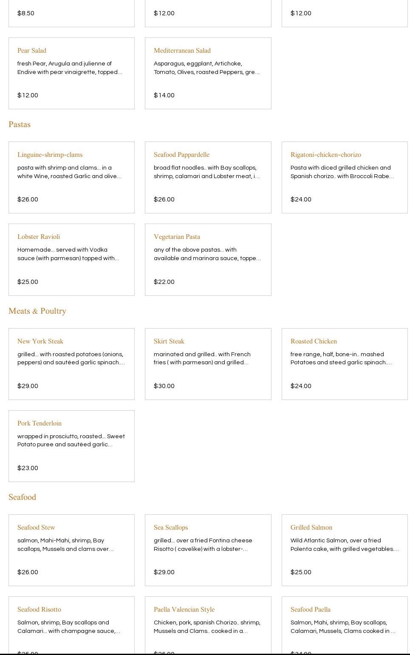Select the Seafood Risotto title
This screenshot has height=655, width=410.
coord(39,610)
